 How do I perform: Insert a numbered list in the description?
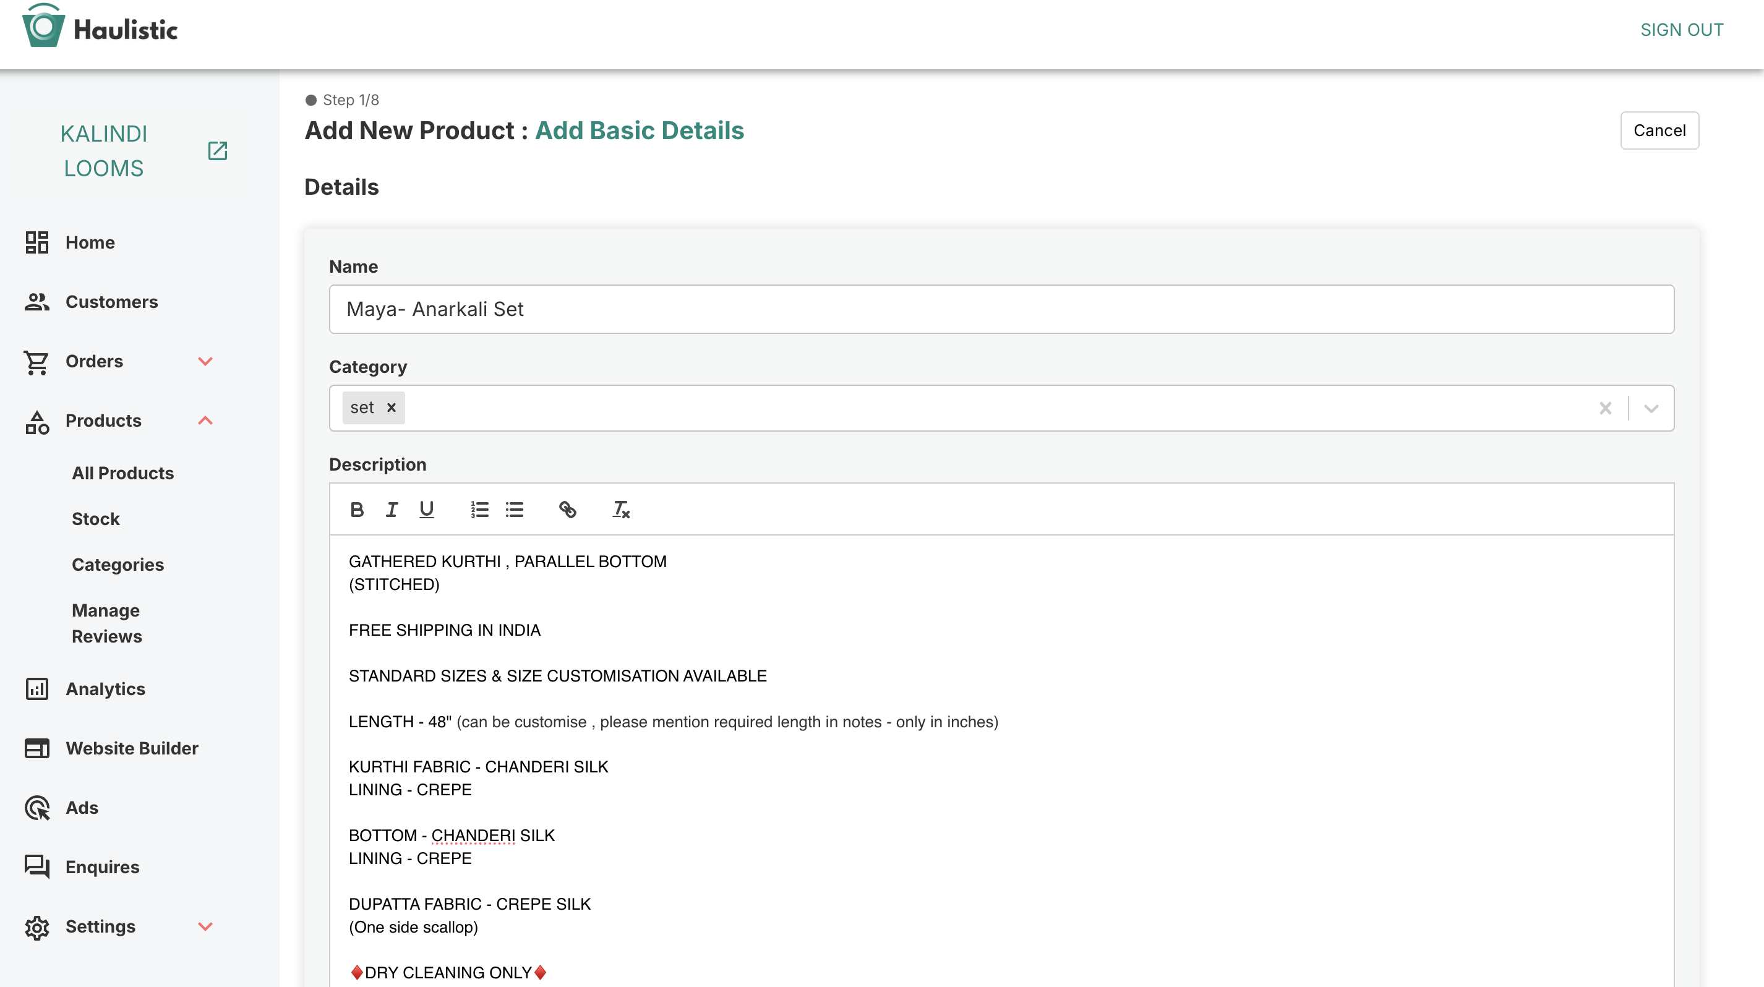479,509
